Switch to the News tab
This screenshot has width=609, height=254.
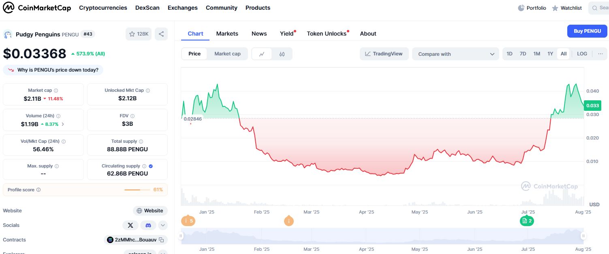pos(259,34)
